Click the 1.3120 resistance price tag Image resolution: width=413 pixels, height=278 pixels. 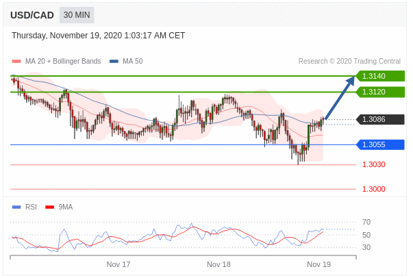[x=380, y=92]
